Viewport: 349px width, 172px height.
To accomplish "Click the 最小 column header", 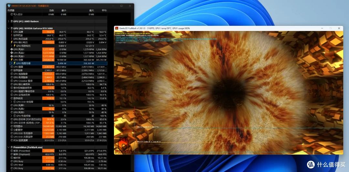I will (x=64, y=10).
